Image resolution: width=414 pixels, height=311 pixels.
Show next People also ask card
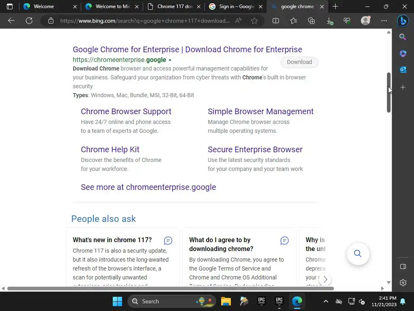325,279
